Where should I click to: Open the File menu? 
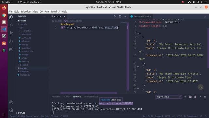tap(10, 12)
